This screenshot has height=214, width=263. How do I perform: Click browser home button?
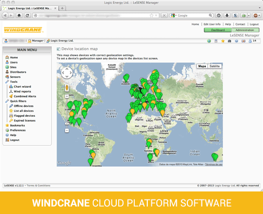tap(19, 16)
